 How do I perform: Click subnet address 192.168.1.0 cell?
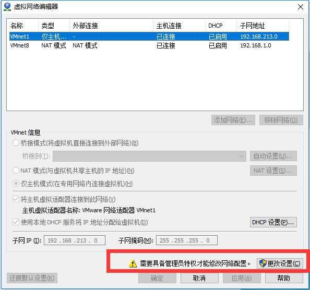256,45
